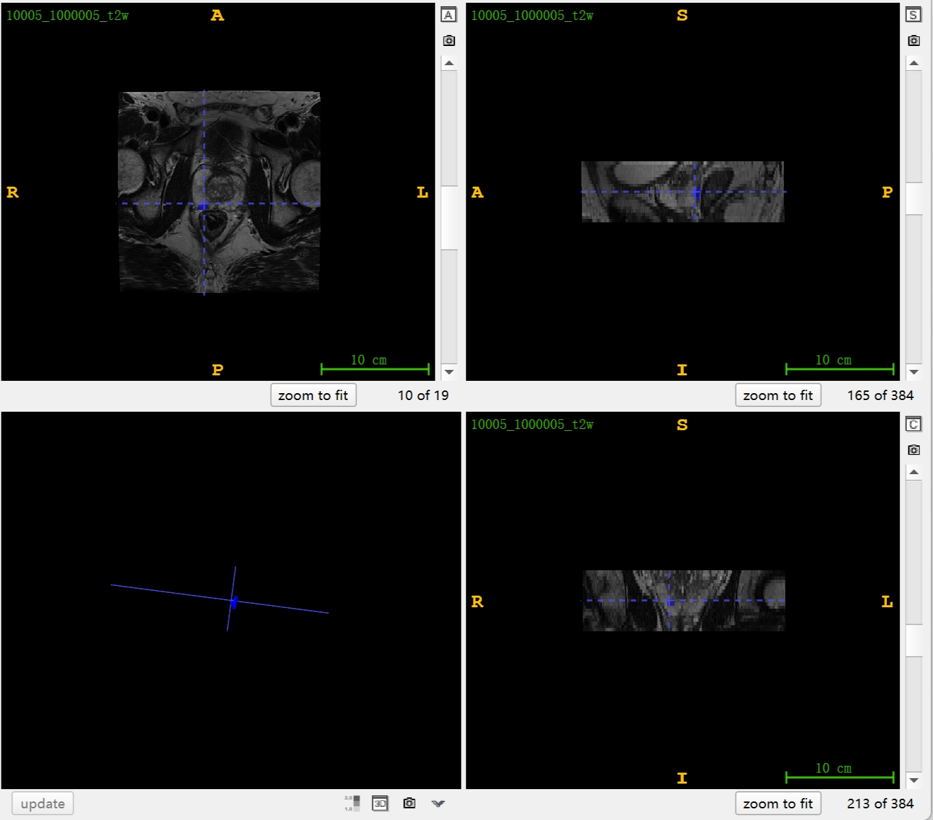
Task: Capture a snapshot of the sagittal view
Action: pyautogui.click(x=914, y=40)
